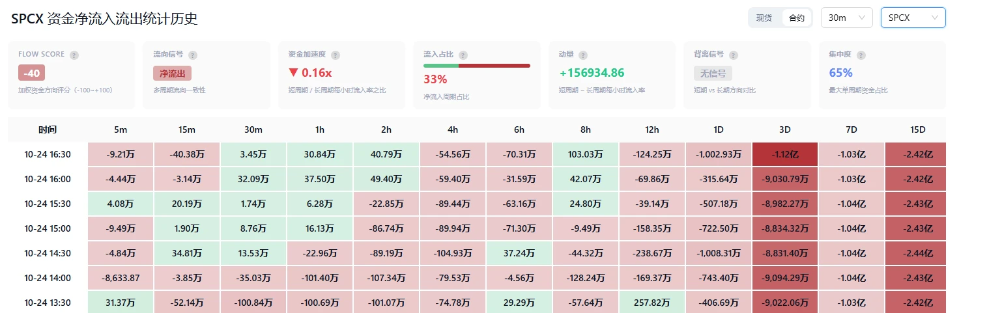
Task: Select the 10-24 14:00 row time
Action: click(48, 278)
